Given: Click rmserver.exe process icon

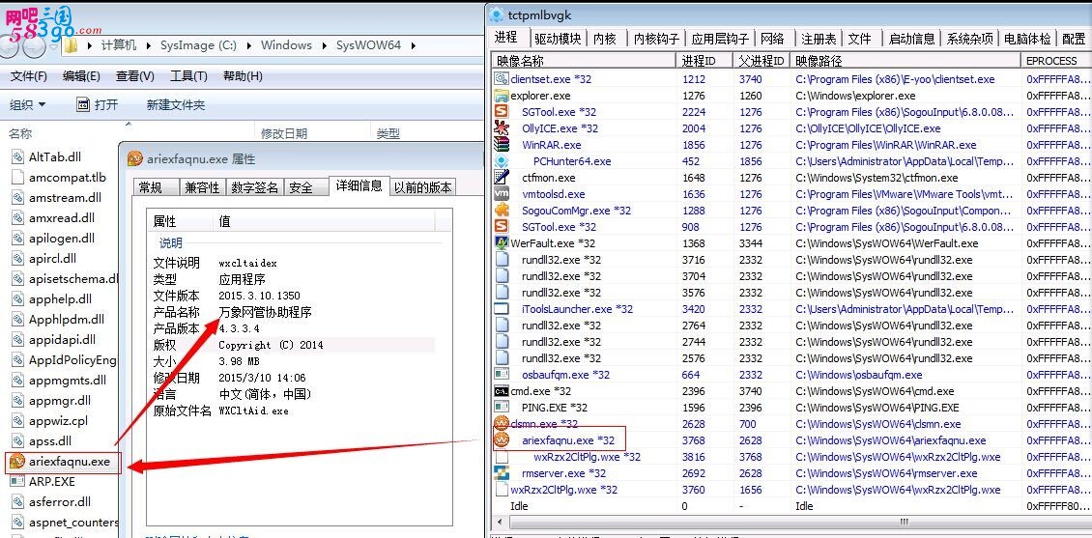Looking at the screenshot, I should point(502,473).
